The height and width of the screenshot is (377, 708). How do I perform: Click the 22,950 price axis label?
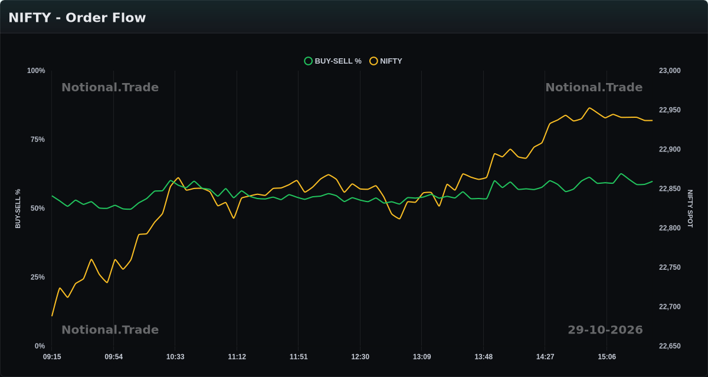click(670, 110)
